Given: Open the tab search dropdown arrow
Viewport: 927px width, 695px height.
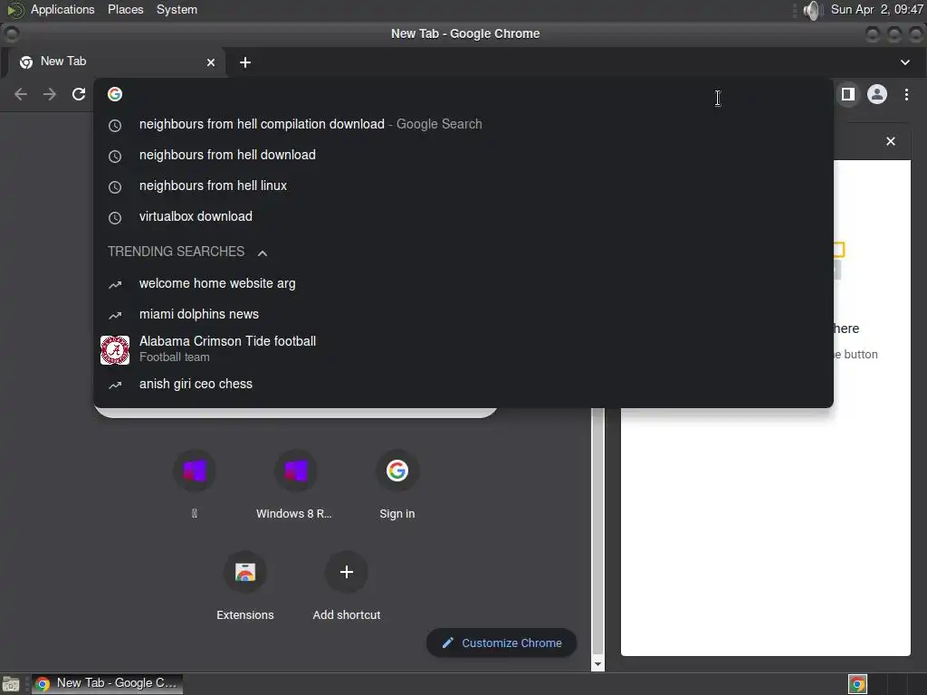Looking at the screenshot, I should click(904, 62).
